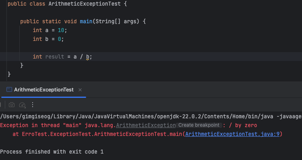
Task: Take a thread dump with the camera icon
Action: tap(12, 105)
